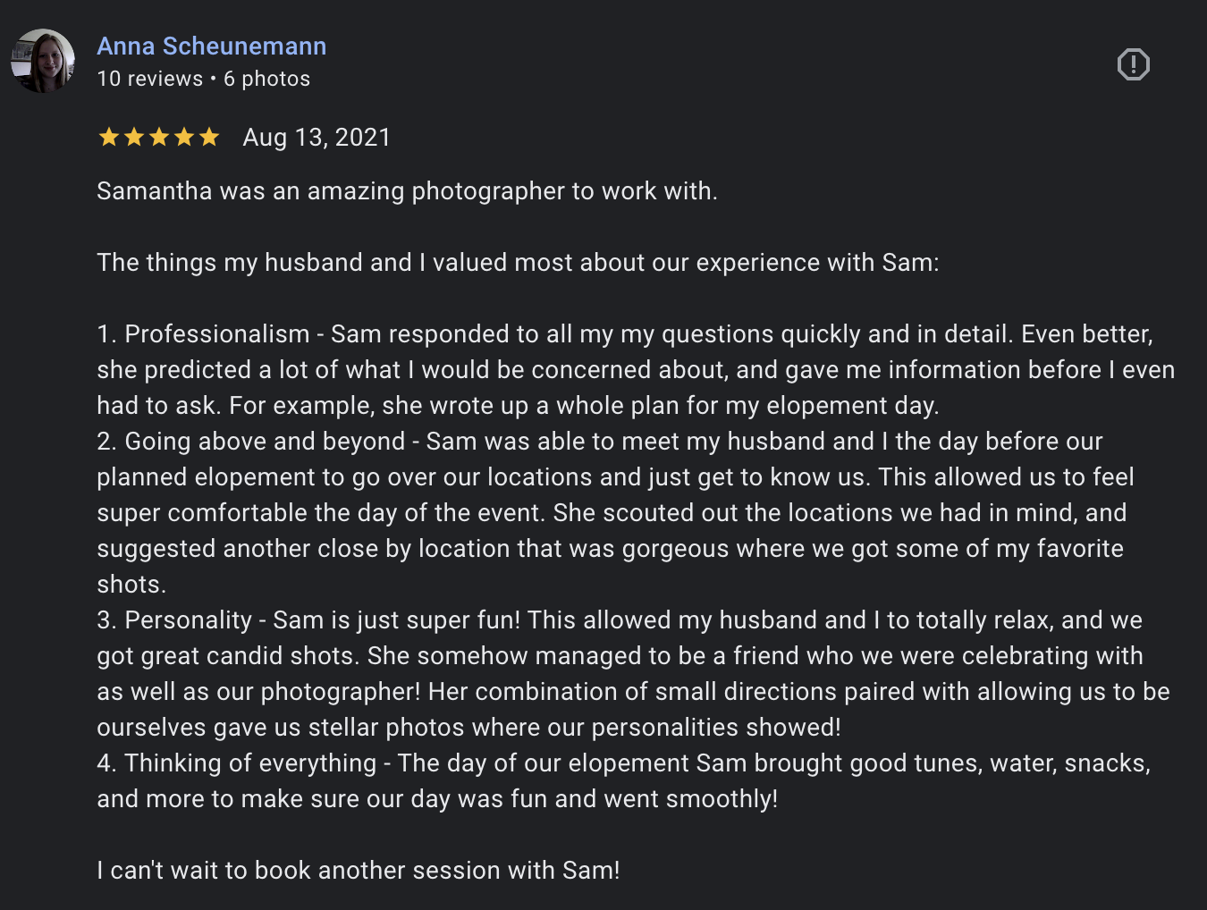
Task: Click the fifth yellow rating star
Action: (x=209, y=137)
